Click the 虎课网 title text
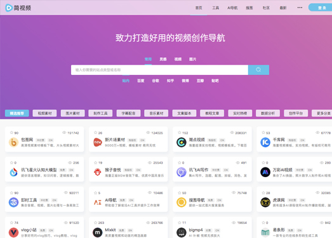The height and width of the screenshot is (238, 332). [x=279, y=200]
